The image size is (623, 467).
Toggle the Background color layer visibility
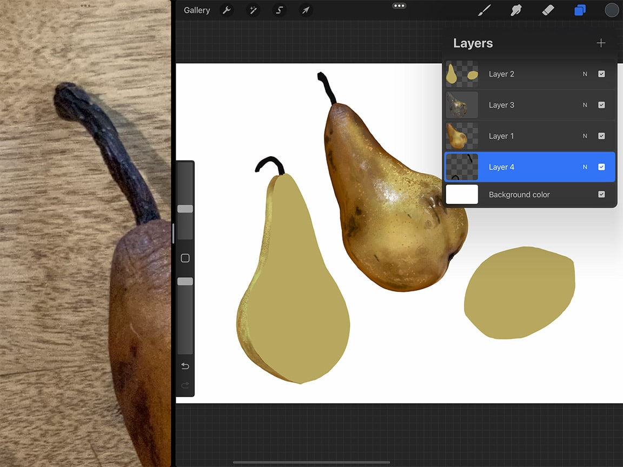click(602, 194)
